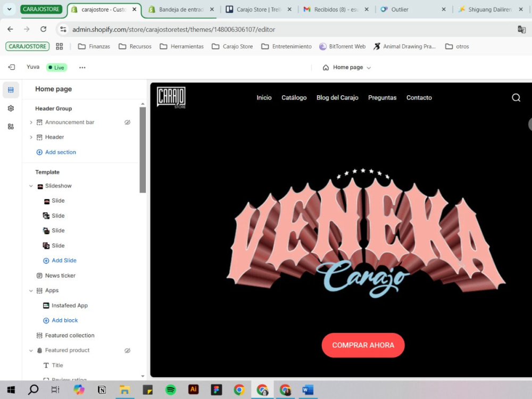Open the bookmarks apps grid icon
The image size is (532, 399).
click(60, 46)
